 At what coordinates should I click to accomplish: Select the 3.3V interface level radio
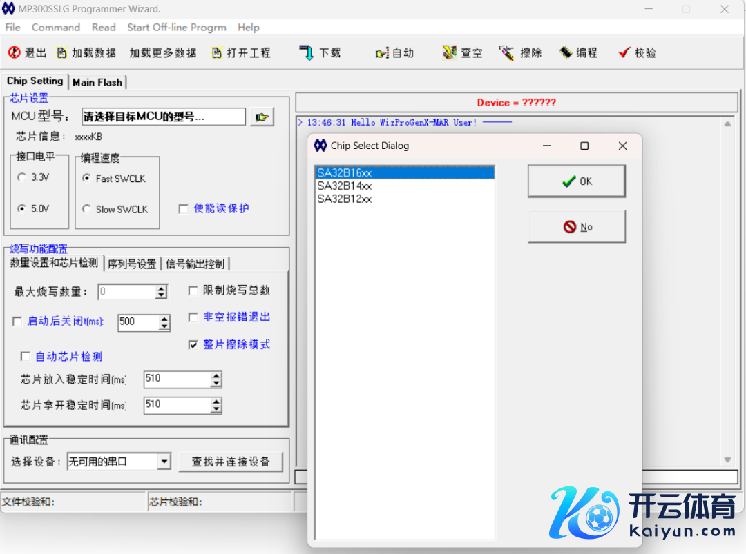21,177
